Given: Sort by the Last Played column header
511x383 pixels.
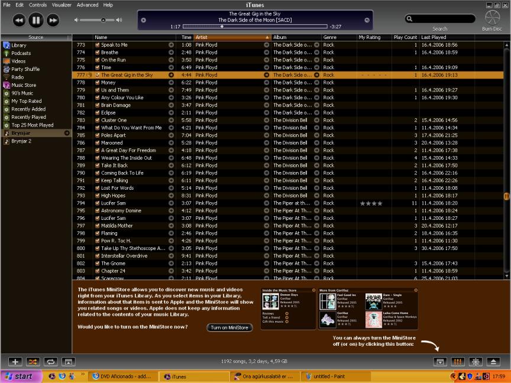Looking at the screenshot, I should pos(447,37).
